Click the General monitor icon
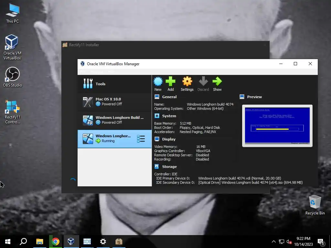The height and width of the screenshot is (248, 331). [x=157, y=97]
